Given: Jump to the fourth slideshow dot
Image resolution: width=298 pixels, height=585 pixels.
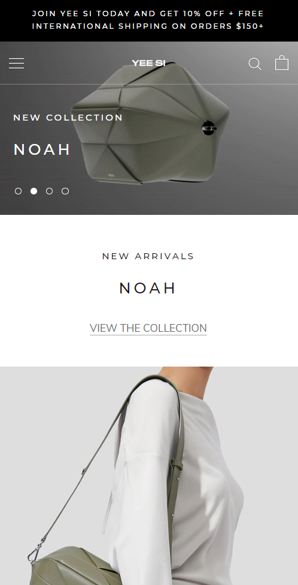Looking at the screenshot, I should [x=65, y=191].
